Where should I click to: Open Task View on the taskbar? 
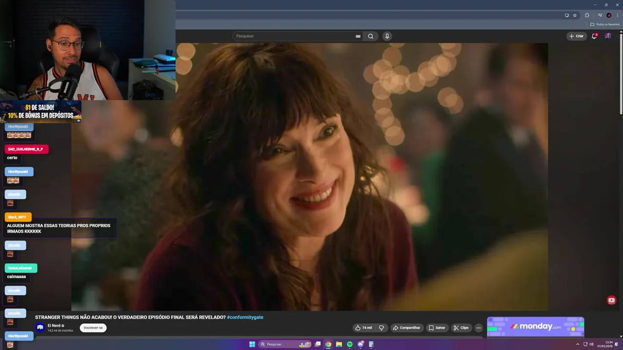(x=318, y=344)
